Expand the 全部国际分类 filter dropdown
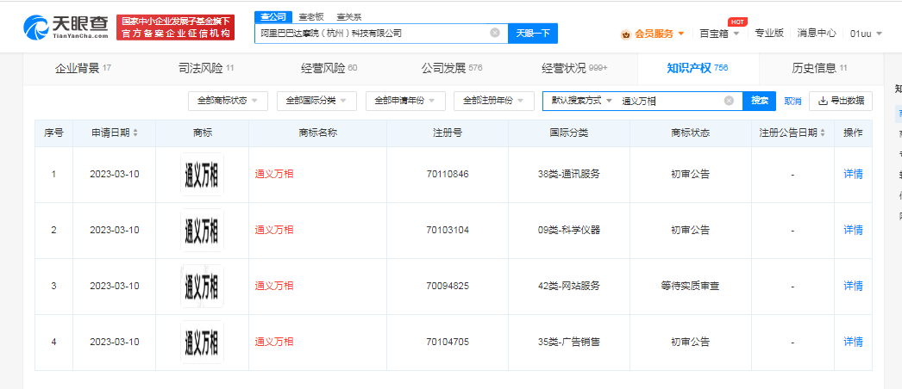 point(316,101)
